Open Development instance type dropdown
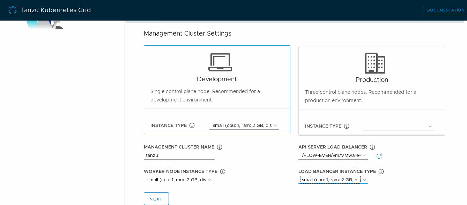467x205 pixels. point(244,125)
